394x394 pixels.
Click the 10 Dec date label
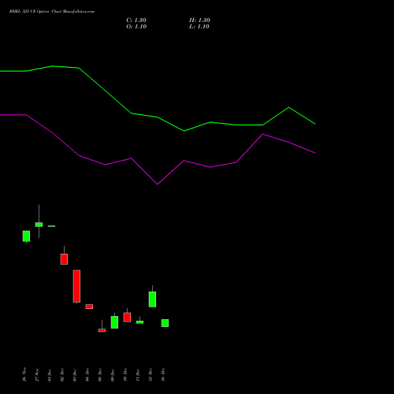pos(125,374)
